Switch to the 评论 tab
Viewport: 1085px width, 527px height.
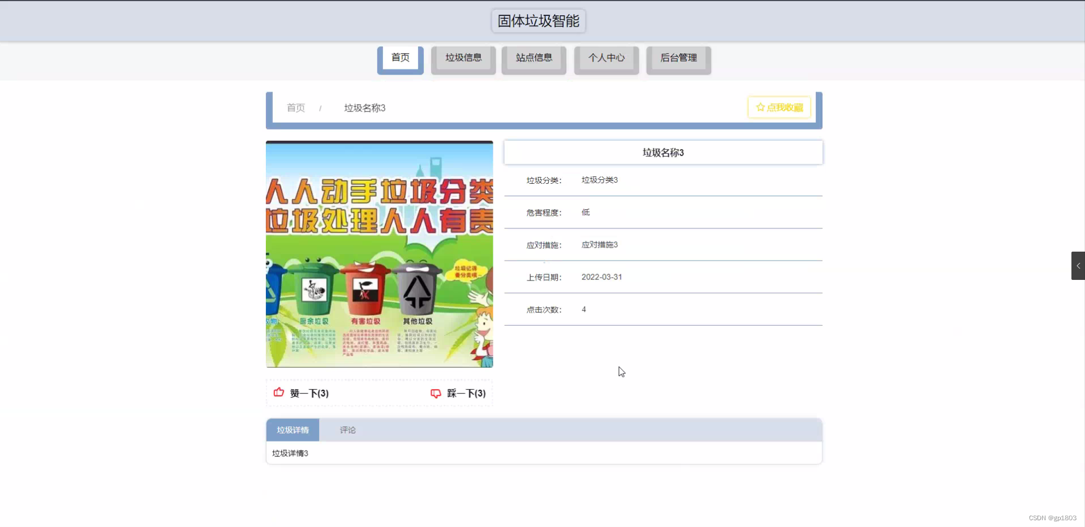(347, 430)
